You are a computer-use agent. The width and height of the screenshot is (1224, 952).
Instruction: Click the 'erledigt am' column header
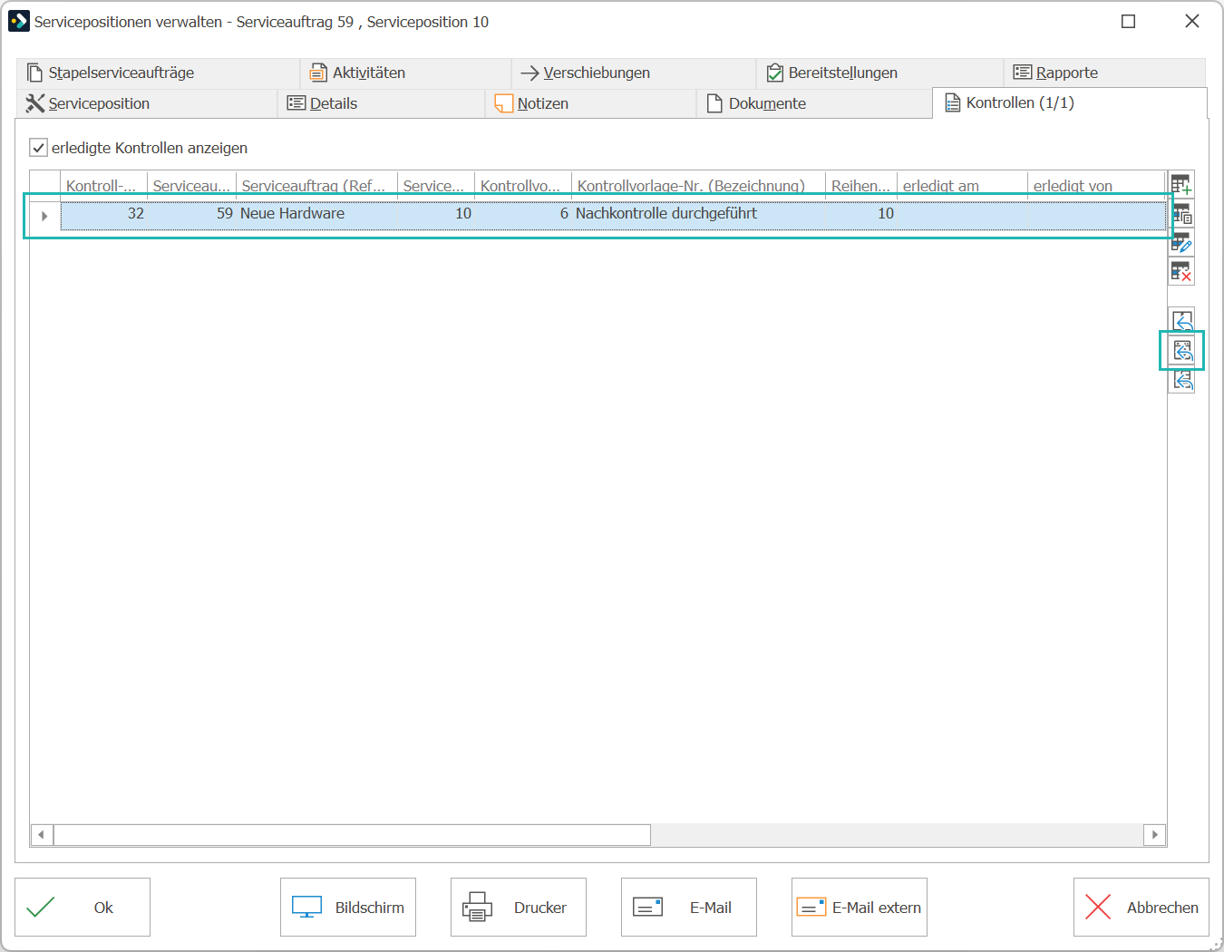click(962, 186)
